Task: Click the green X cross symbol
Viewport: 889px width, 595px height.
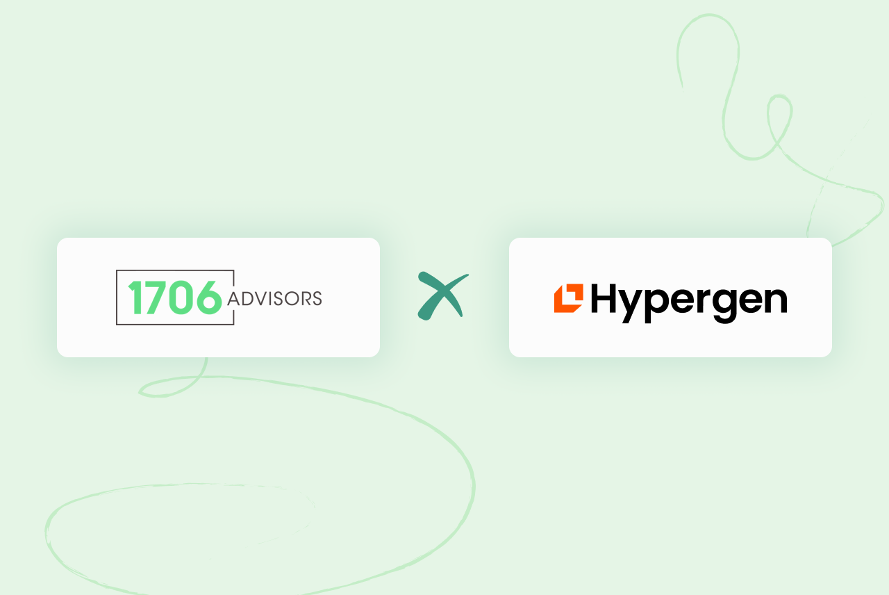Action: click(x=443, y=296)
